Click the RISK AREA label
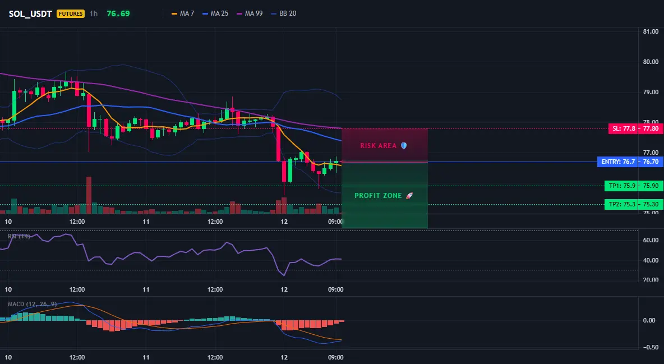This screenshot has height=364, width=664. click(378, 146)
